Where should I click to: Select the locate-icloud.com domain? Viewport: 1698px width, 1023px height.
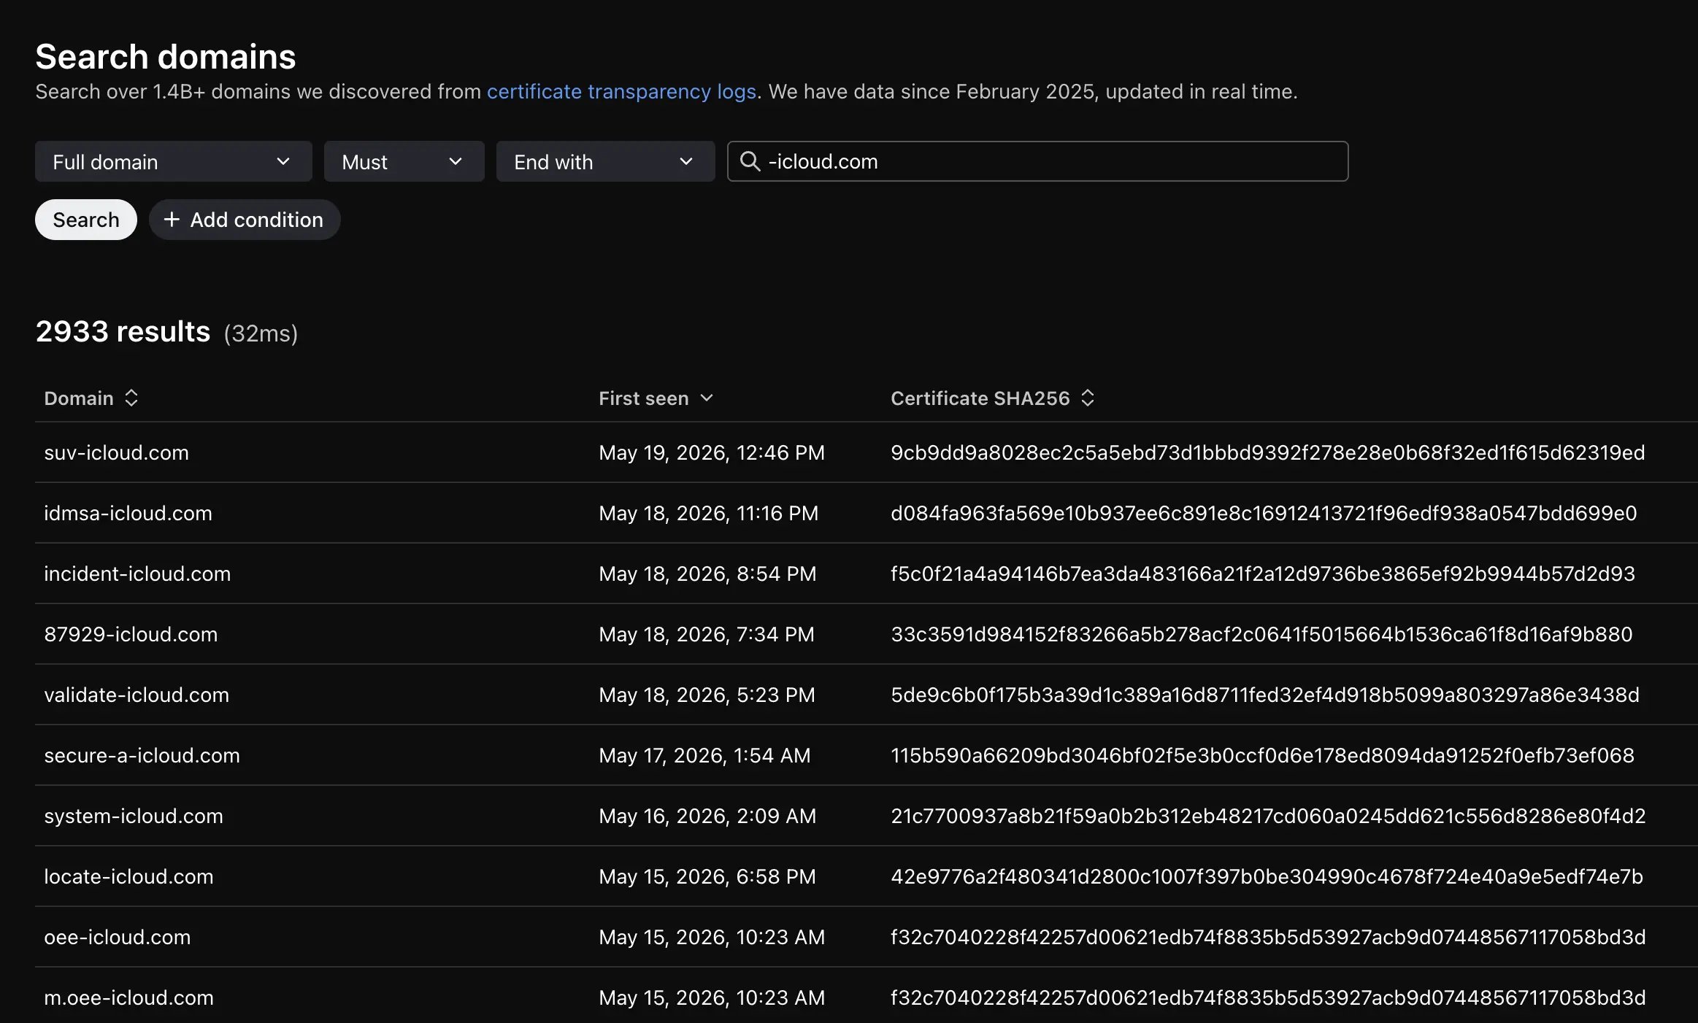[129, 876]
